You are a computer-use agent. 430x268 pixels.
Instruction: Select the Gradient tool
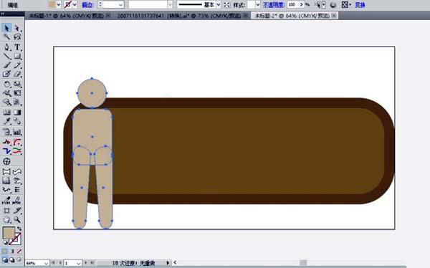pyautogui.click(x=17, y=113)
